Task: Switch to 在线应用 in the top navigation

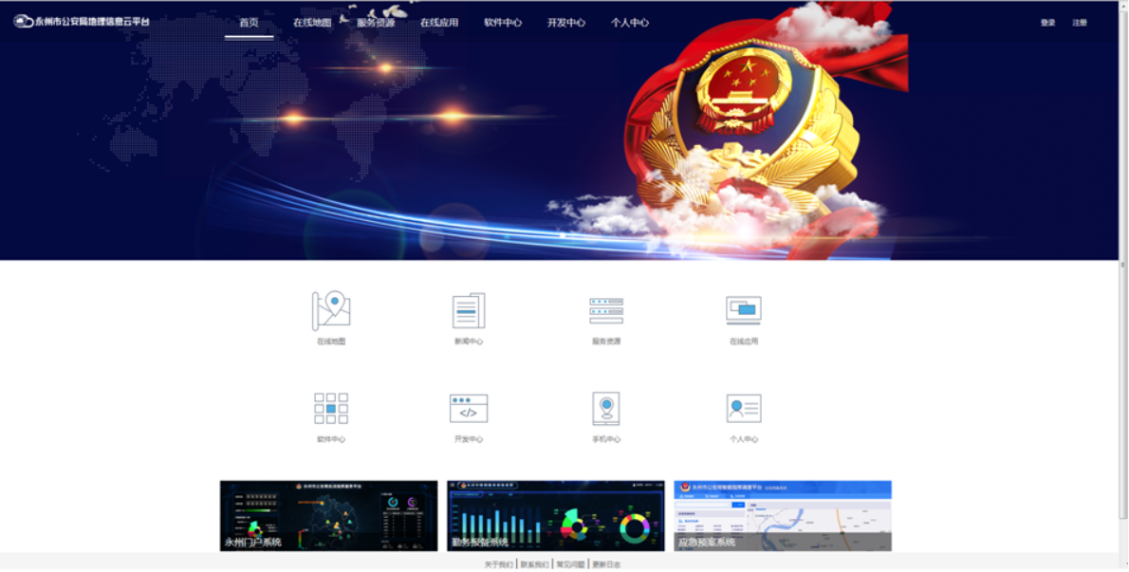Action: pos(439,23)
